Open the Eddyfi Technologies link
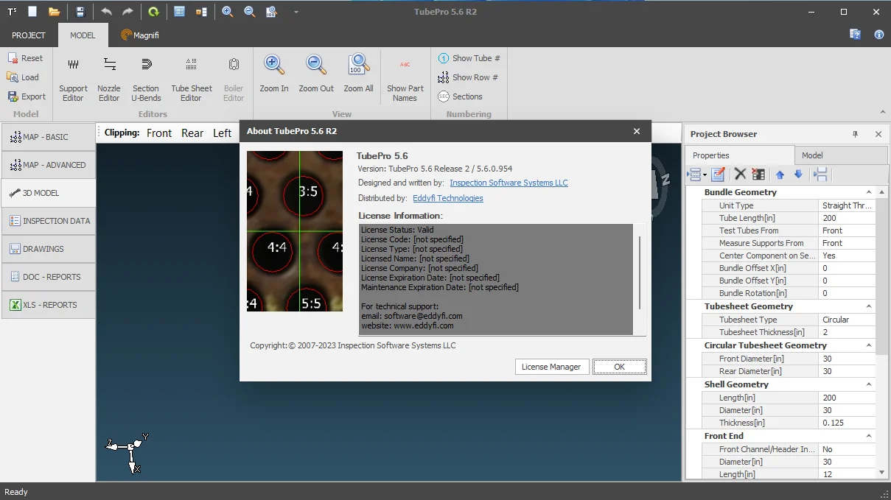The image size is (891, 500). pos(448,198)
